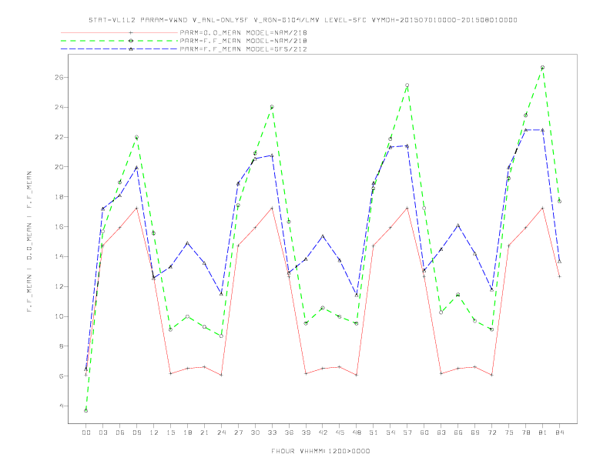This screenshot has width=610, height=471.
Task: Click green NAM lowest data point at hour 00
Action: [x=86, y=411]
